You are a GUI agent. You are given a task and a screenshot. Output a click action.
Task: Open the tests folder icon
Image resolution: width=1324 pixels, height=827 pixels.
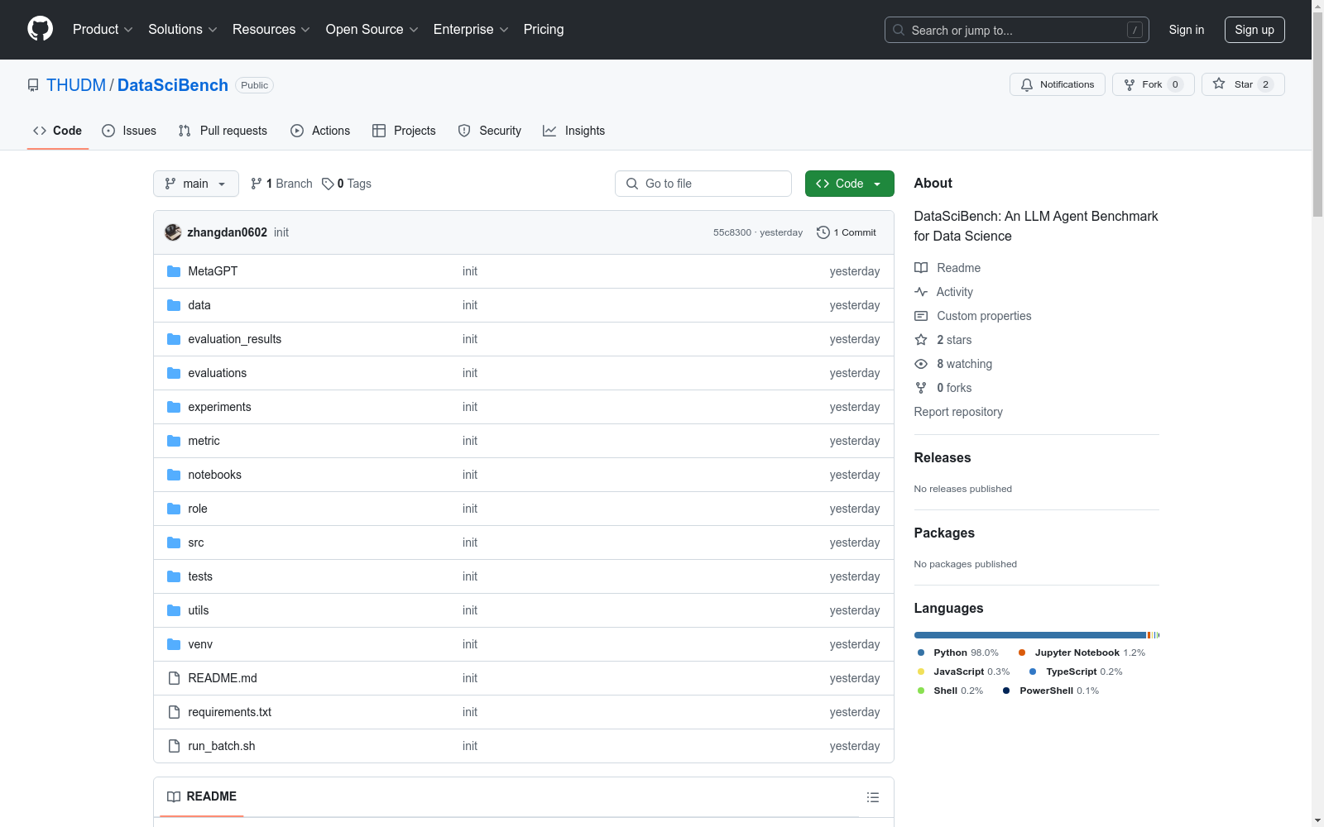coord(174,576)
